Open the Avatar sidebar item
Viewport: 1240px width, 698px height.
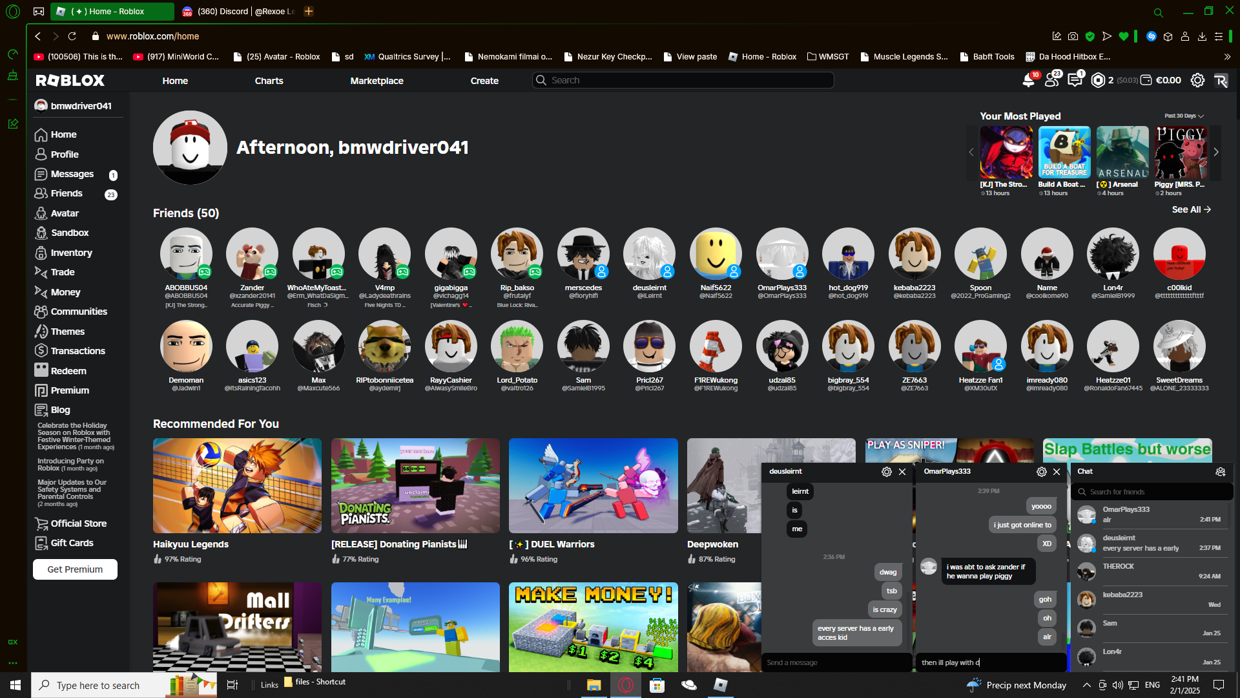pyautogui.click(x=65, y=213)
